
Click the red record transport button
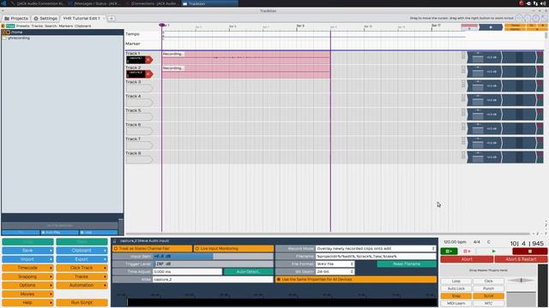tap(467, 251)
